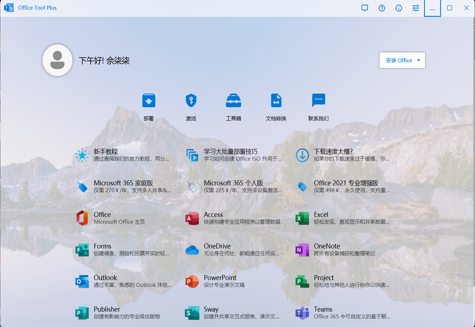
Task: Click the Project title text
Action: 324,278
